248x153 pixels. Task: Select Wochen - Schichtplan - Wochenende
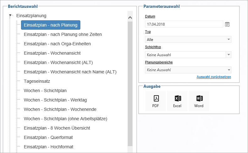coord(60,109)
